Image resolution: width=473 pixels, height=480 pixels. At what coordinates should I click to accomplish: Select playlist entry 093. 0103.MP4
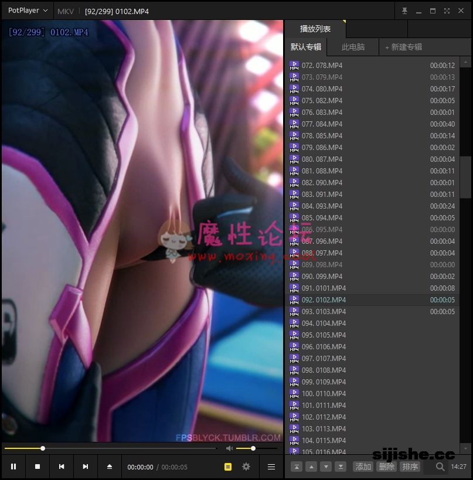pyautogui.click(x=352, y=311)
